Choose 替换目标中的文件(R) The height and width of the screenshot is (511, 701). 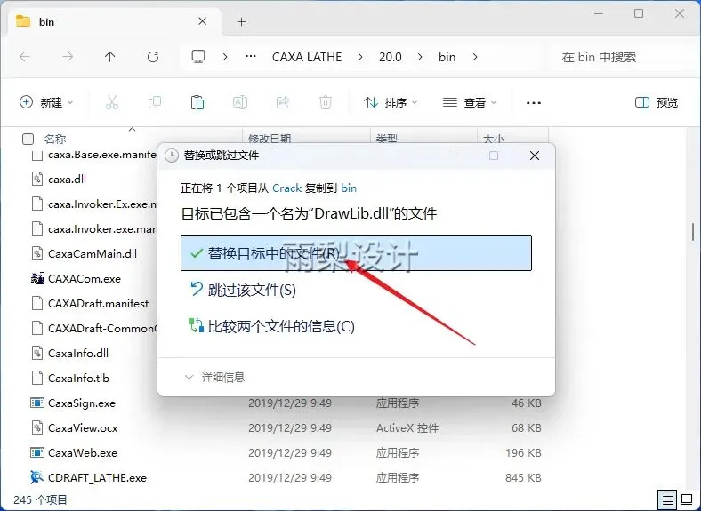pyautogui.click(x=356, y=252)
